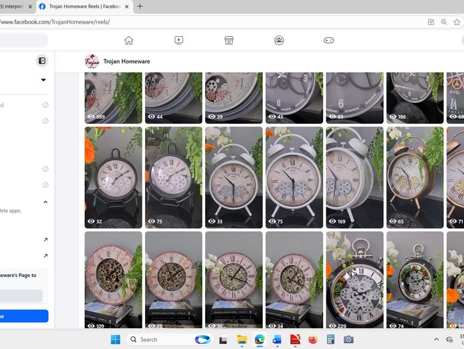
Task: Click the sidebar panel toggle icon
Action: [42, 61]
